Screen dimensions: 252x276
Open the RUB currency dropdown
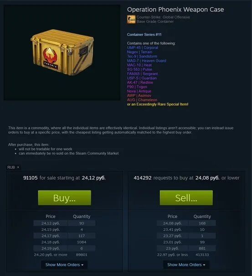(x=14, y=167)
